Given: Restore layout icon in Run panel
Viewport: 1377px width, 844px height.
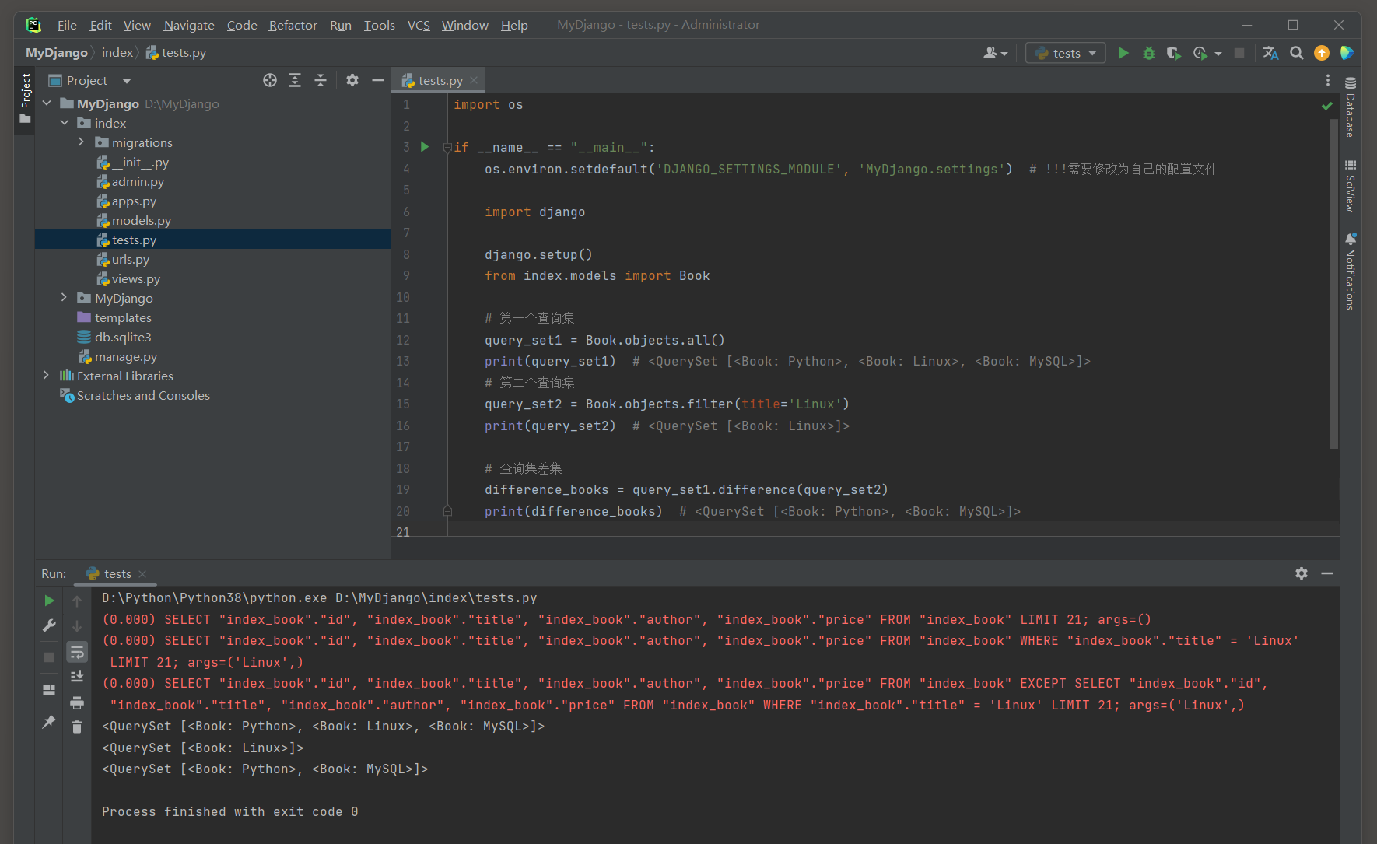Looking at the screenshot, I should click(49, 690).
